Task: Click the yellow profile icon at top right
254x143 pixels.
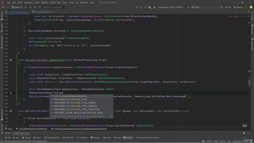Action: click(x=251, y=7)
